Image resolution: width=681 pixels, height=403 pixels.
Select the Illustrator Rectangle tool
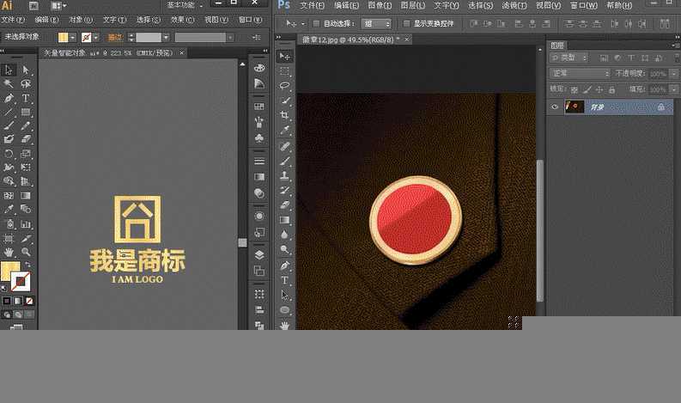26,112
